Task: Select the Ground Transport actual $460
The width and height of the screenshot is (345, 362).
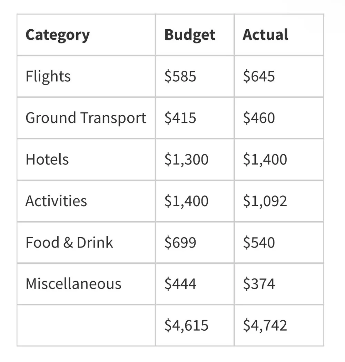Action: pos(279,118)
